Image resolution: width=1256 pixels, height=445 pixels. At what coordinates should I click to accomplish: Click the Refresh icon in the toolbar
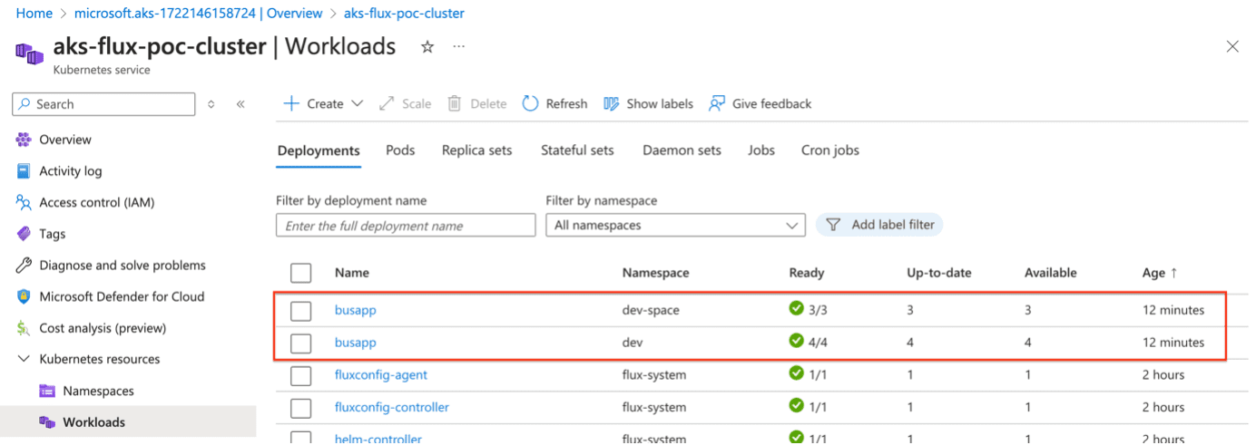[x=531, y=104]
